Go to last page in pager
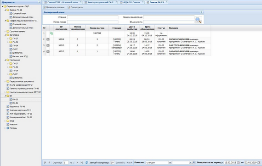262x166 pixels. pos(81,162)
